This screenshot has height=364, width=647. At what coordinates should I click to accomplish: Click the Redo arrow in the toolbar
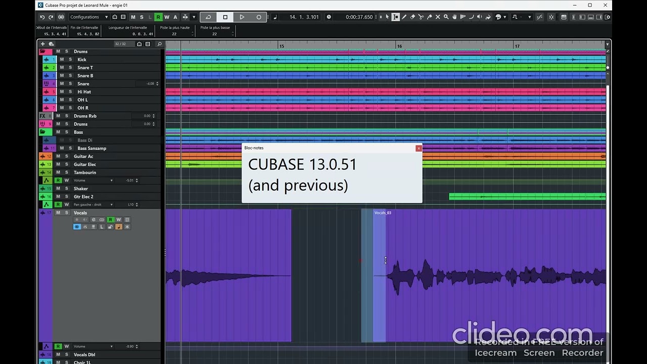point(52,17)
